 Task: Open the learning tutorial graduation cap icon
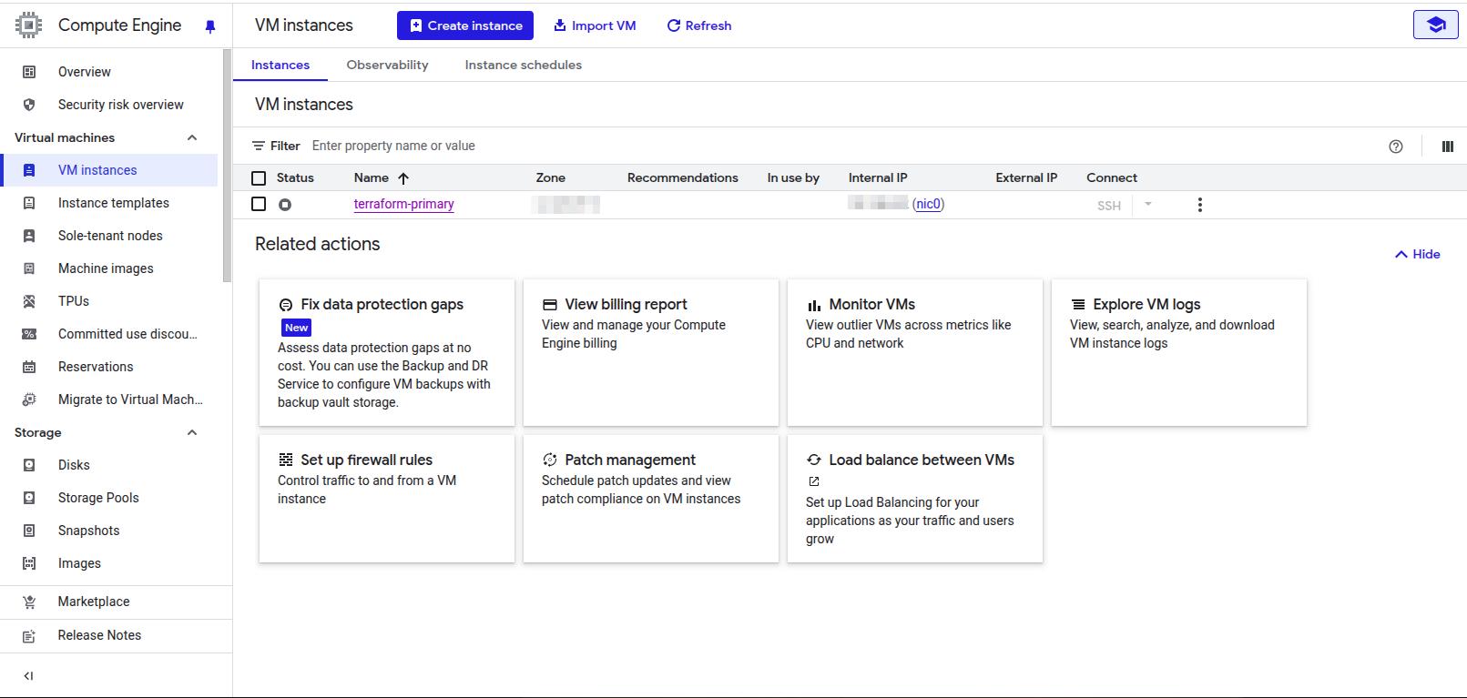[x=1435, y=25]
